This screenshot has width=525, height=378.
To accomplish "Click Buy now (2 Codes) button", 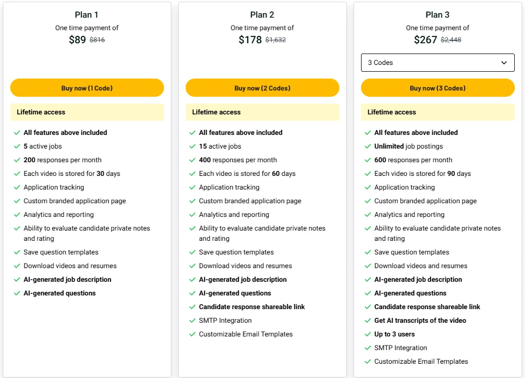I will (x=262, y=88).
